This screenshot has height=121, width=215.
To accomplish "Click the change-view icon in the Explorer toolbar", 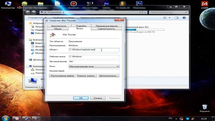I will click(x=165, y=18).
